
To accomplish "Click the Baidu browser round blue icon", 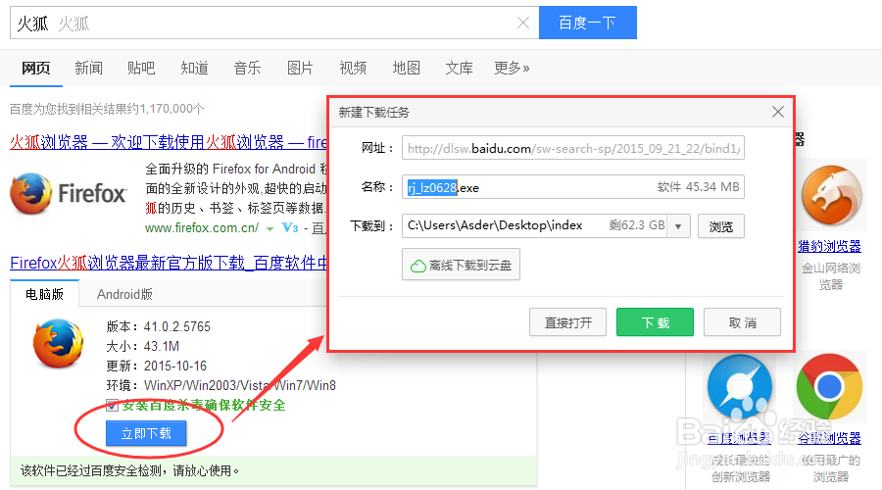I will pyautogui.click(x=739, y=387).
